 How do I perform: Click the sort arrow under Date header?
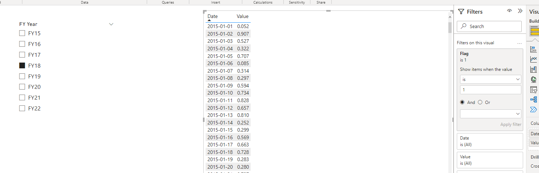[x=209, y=21]
